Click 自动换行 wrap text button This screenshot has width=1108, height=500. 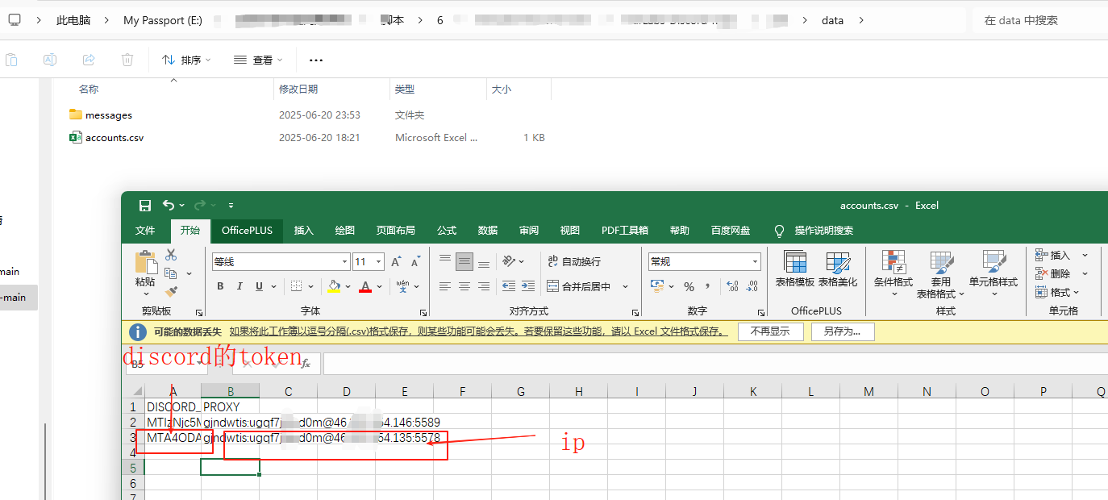pos(574,261)
